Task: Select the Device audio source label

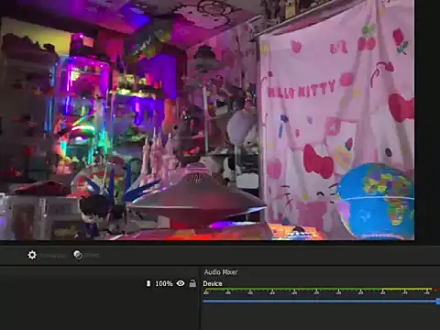Action: tap(213, 283)
